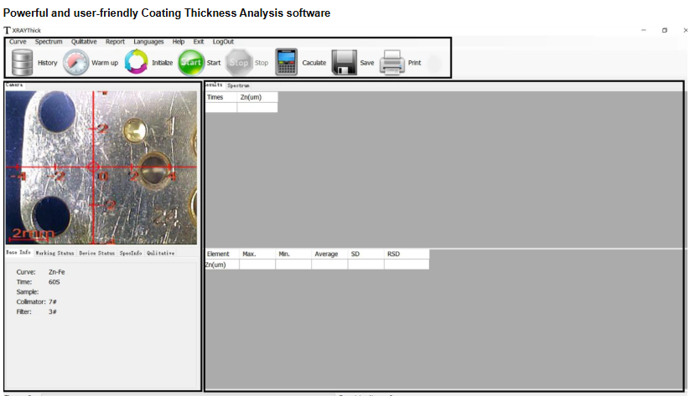Open the Caculate calculator icon
690x396 pixels.
(x=288, y=63)
